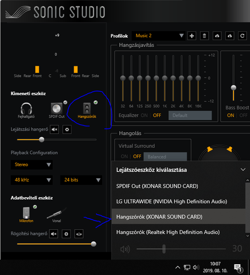
Task: Choose Hangszórók (XONAR SOUND CARD) device
Action: [178, 217]
